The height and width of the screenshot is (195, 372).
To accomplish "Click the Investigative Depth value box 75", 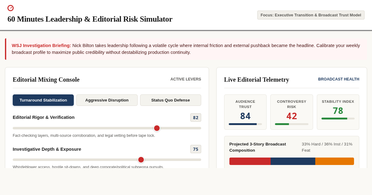I will click(x=196, y=149).
